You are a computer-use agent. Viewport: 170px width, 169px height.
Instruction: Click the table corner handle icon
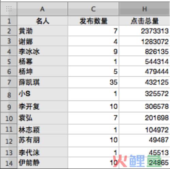pos(9,9)
